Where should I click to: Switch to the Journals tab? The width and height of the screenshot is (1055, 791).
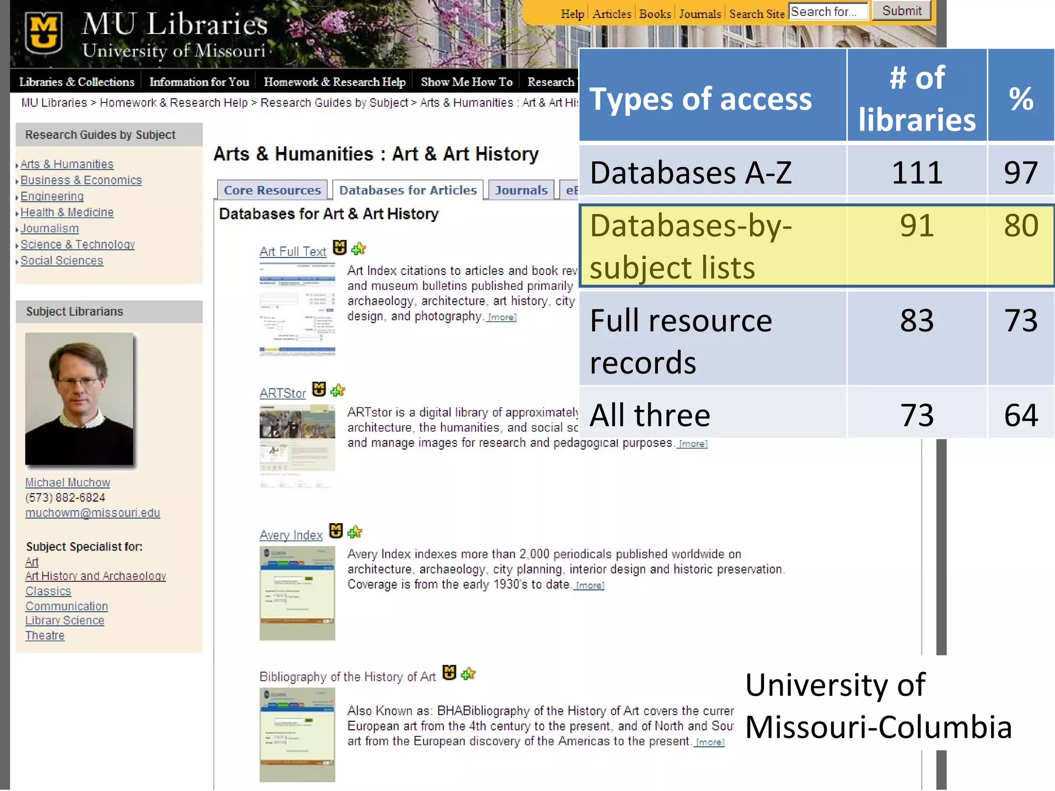pyautogui.click(x=521, y=190)
